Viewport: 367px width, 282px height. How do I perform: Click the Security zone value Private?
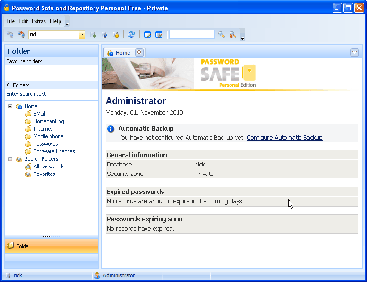click(x=205, y=174)
